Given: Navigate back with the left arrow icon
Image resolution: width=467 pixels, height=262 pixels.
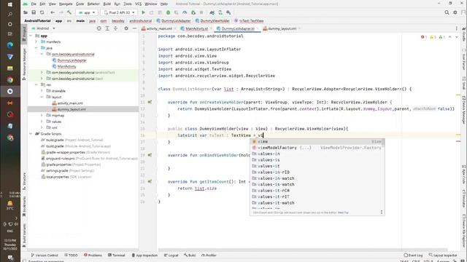Looking at the screenshot, I should 53,12.
